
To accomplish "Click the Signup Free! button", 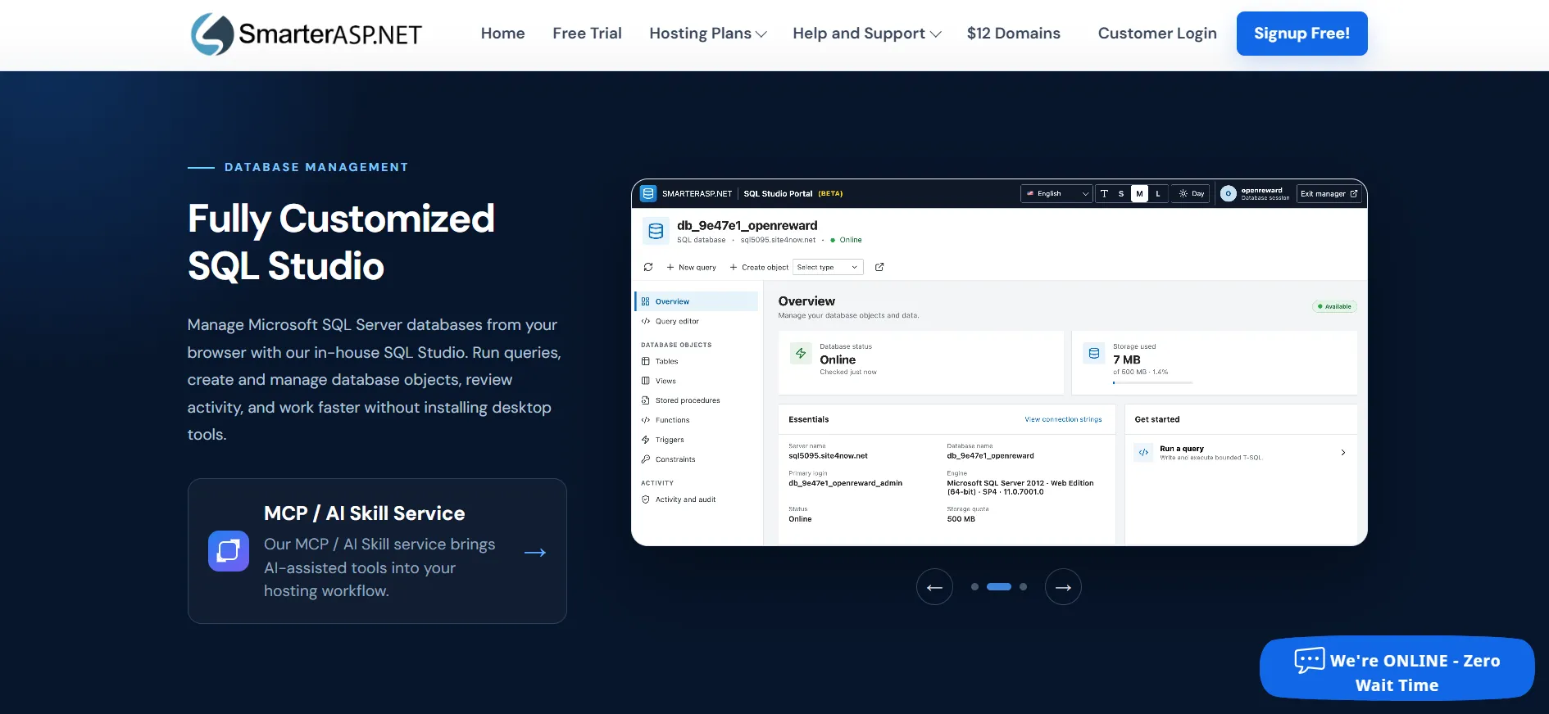I will click(x=1301, y=34).
